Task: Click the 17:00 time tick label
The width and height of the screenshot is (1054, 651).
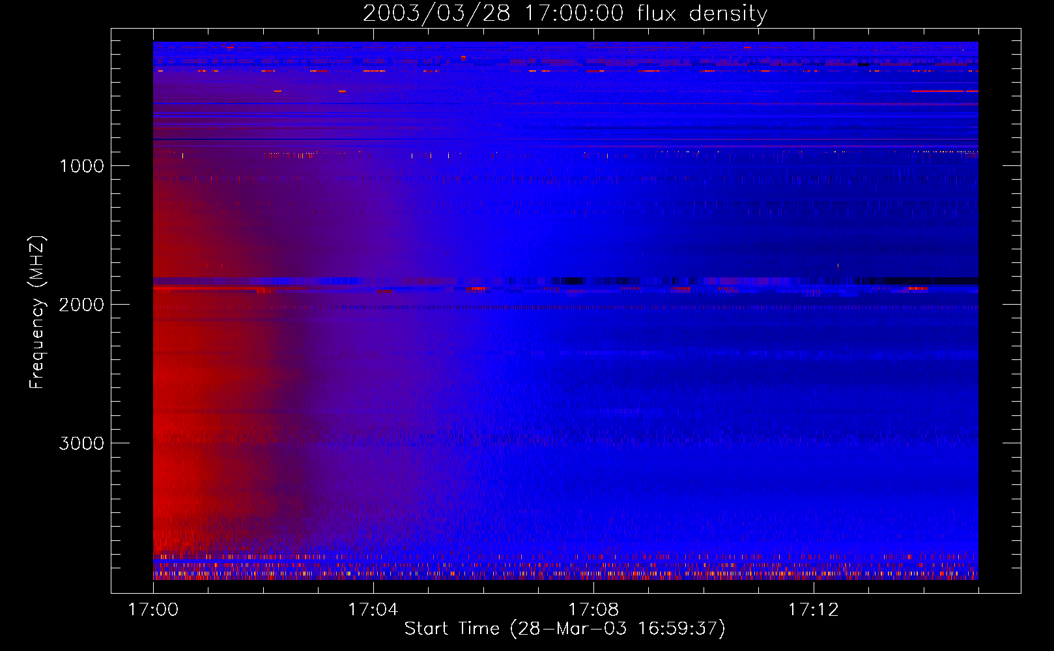Action: click(153, 610)
